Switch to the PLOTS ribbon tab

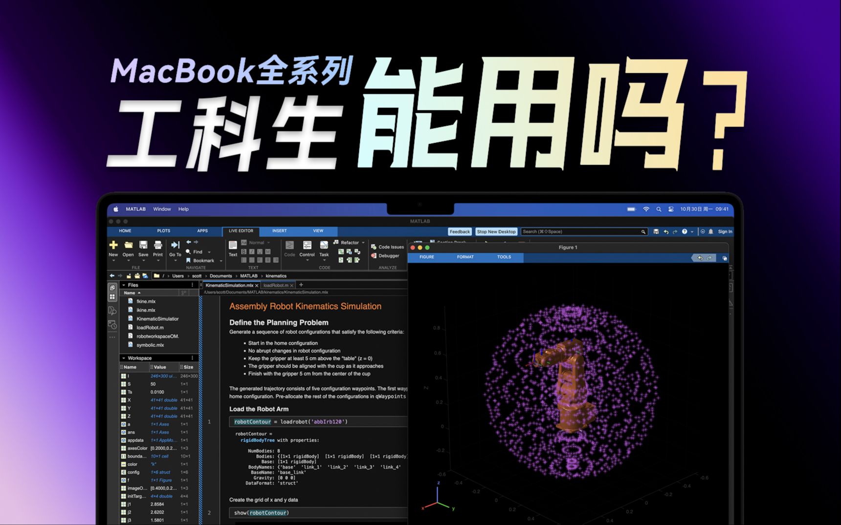(x=164, y=231)
